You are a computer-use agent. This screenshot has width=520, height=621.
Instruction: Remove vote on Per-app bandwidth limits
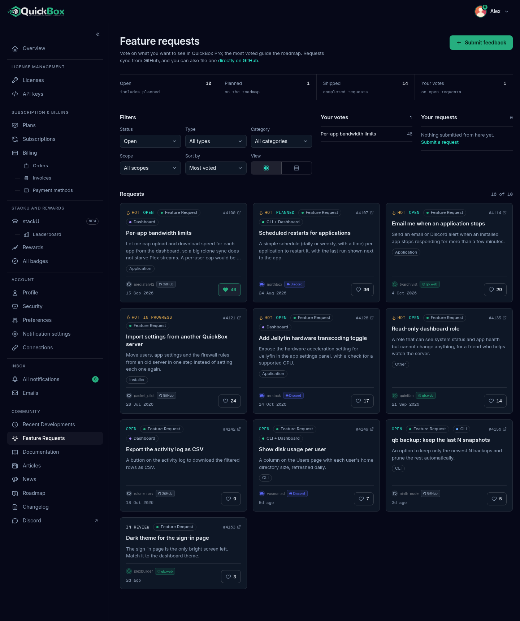click(229, 290)
